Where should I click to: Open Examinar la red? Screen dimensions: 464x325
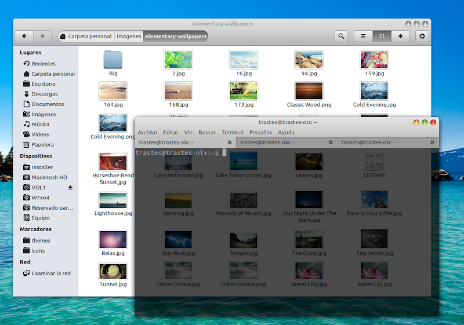pyautogui.click(x=48, y=273)
